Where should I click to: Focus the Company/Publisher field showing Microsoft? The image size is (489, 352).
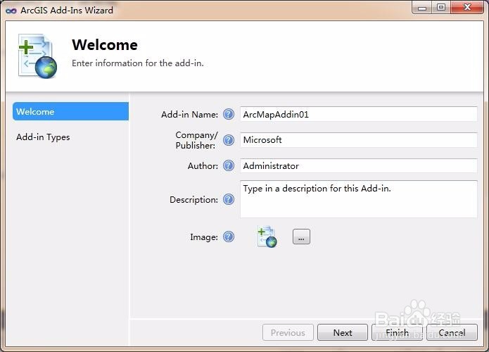tap(359, 140)
